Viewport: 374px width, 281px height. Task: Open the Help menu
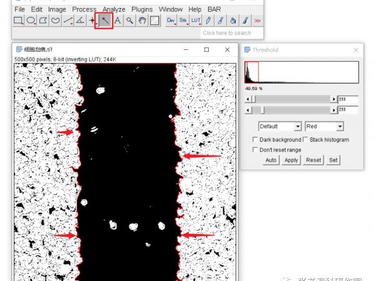pos(195,9)
